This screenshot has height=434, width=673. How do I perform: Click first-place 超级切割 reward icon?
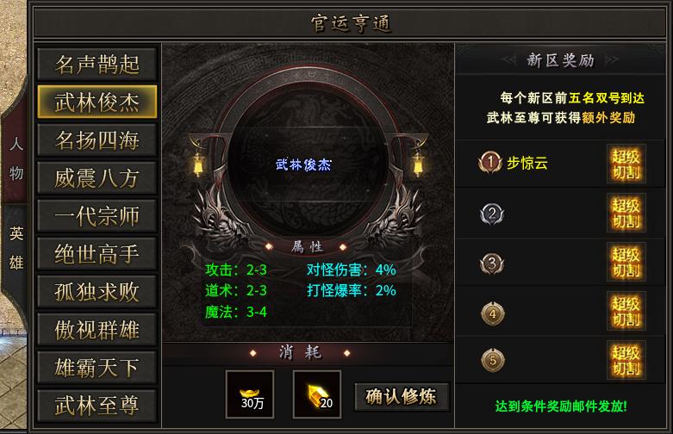[x=626, y=164]
